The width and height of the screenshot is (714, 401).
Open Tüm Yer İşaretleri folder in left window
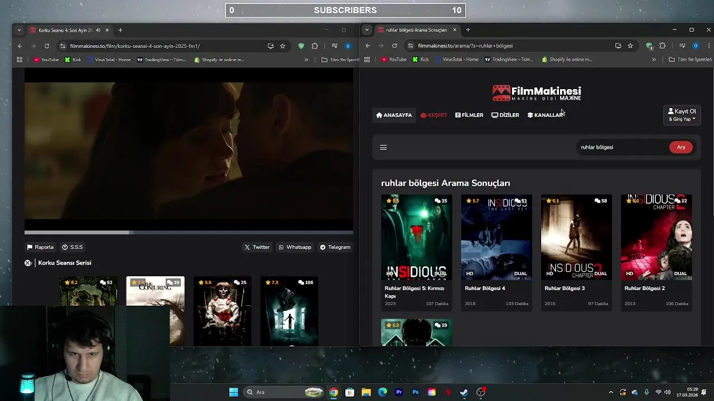tap(340, 60)
